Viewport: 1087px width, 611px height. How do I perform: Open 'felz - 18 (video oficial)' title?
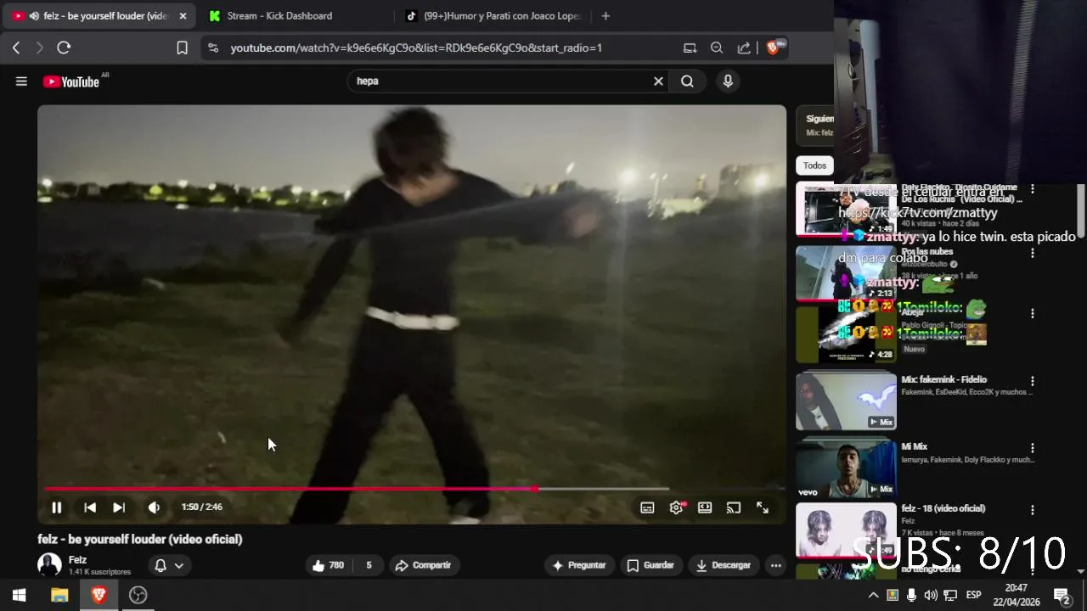pyautogui.click(x=943, y=508)
